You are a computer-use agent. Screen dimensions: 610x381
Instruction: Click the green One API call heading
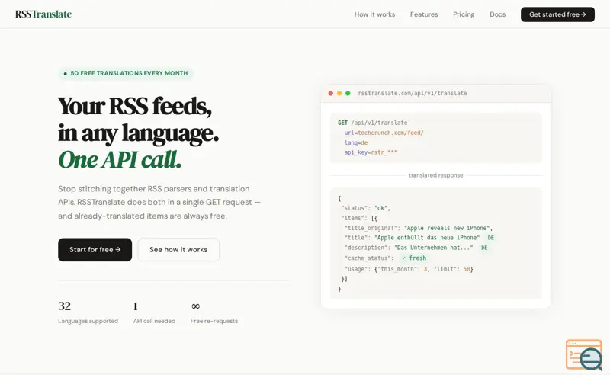click(120, 160)
